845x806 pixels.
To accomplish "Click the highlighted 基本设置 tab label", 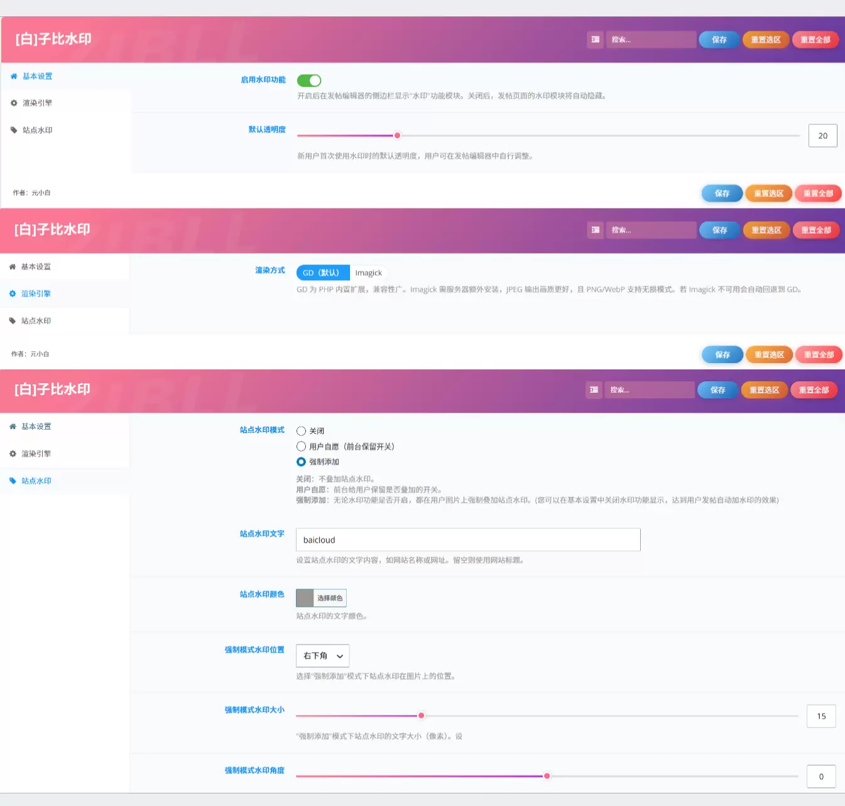I will point(38,76).
